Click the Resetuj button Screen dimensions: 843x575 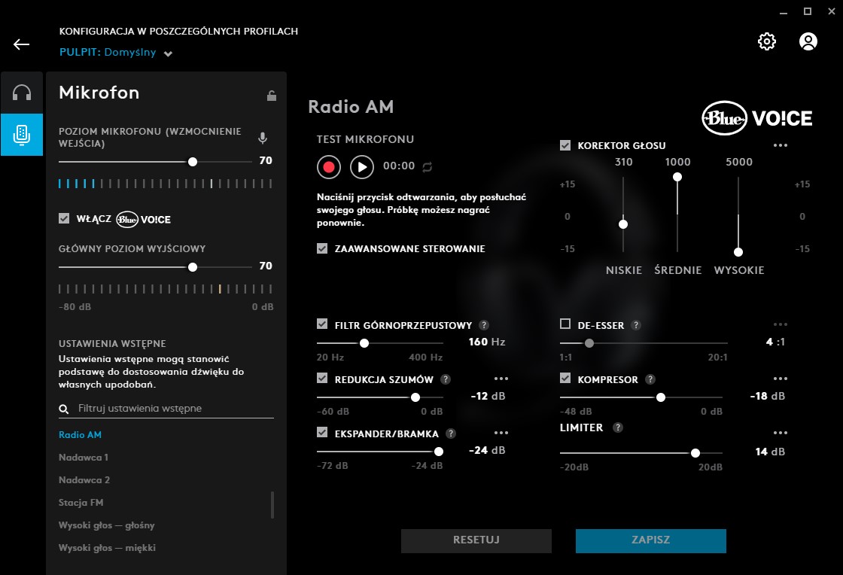[x=476, y=540]
